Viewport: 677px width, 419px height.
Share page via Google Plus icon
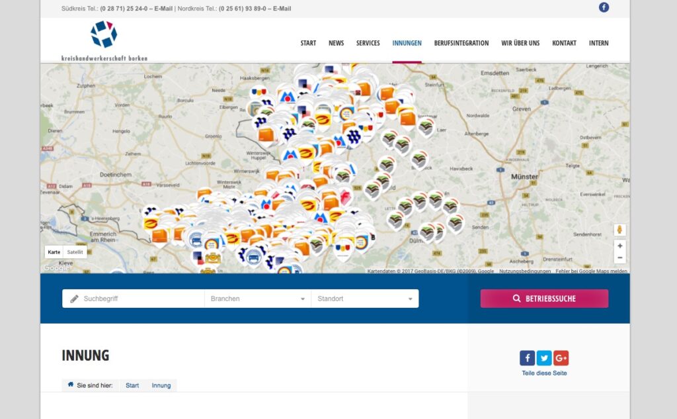pyautogui.click(x=561, y=358)
